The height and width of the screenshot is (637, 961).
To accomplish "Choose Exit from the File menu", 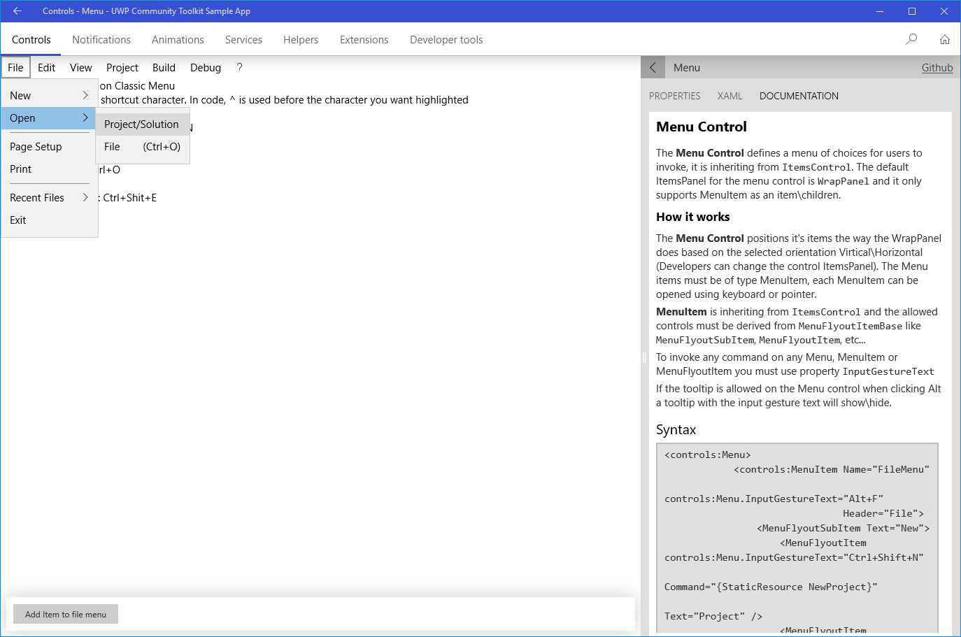I will click(x=17, y=220).
